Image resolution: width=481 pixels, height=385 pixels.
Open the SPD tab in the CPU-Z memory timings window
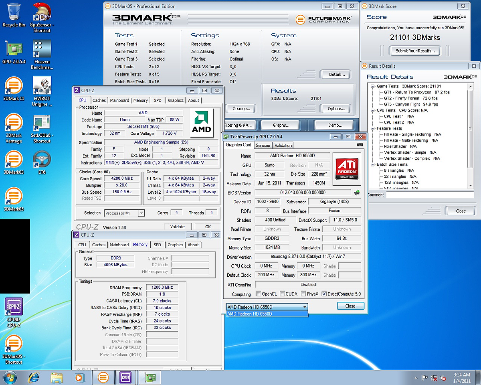coord(158,245)
